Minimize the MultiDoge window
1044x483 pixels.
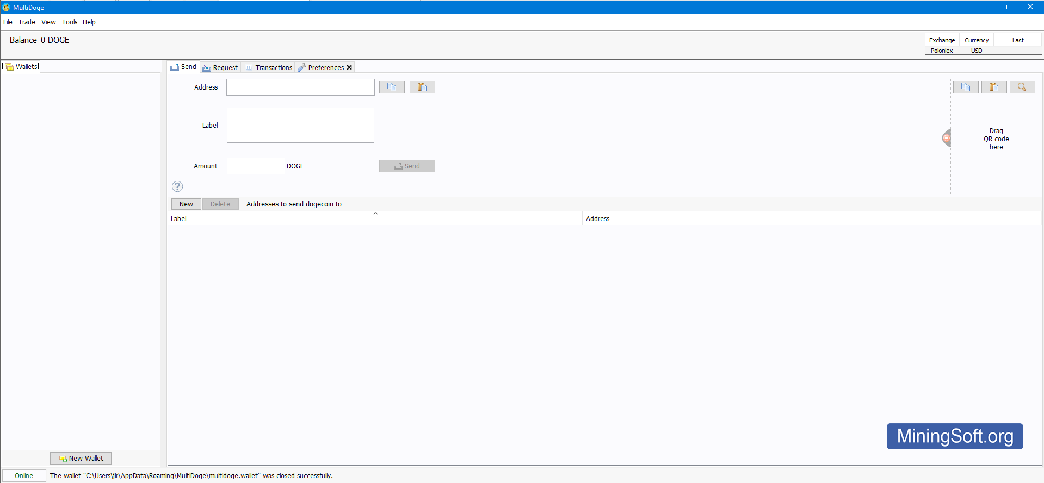(x=981, y=7)
